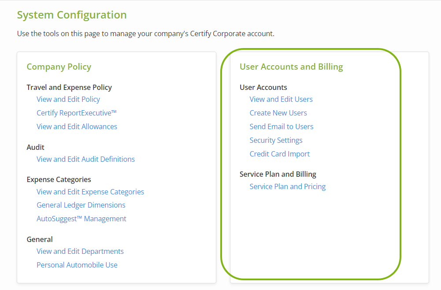Open Service Plan and Pricing

(x=287, y=186)
